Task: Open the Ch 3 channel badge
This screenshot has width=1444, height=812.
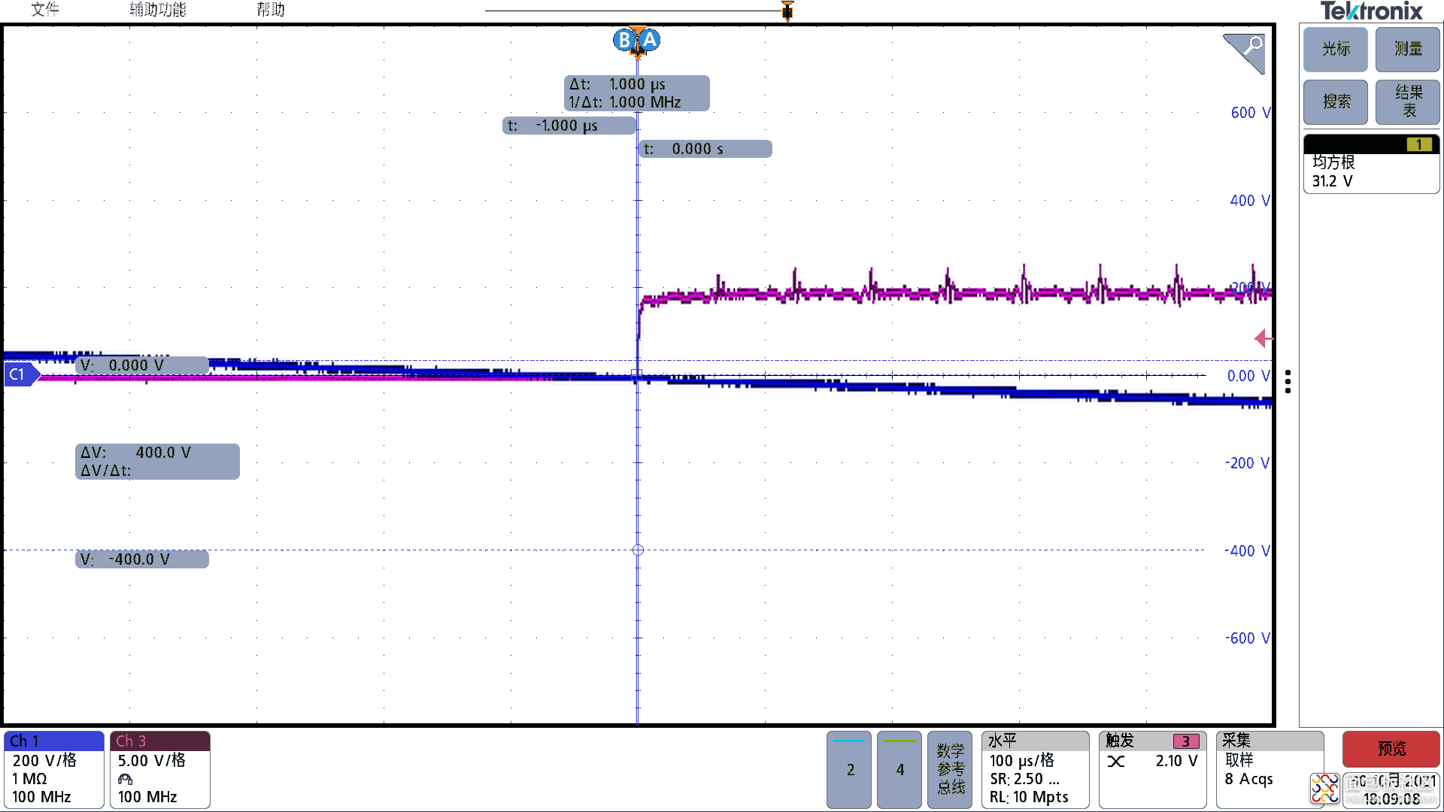Action: tap(160, 770)
